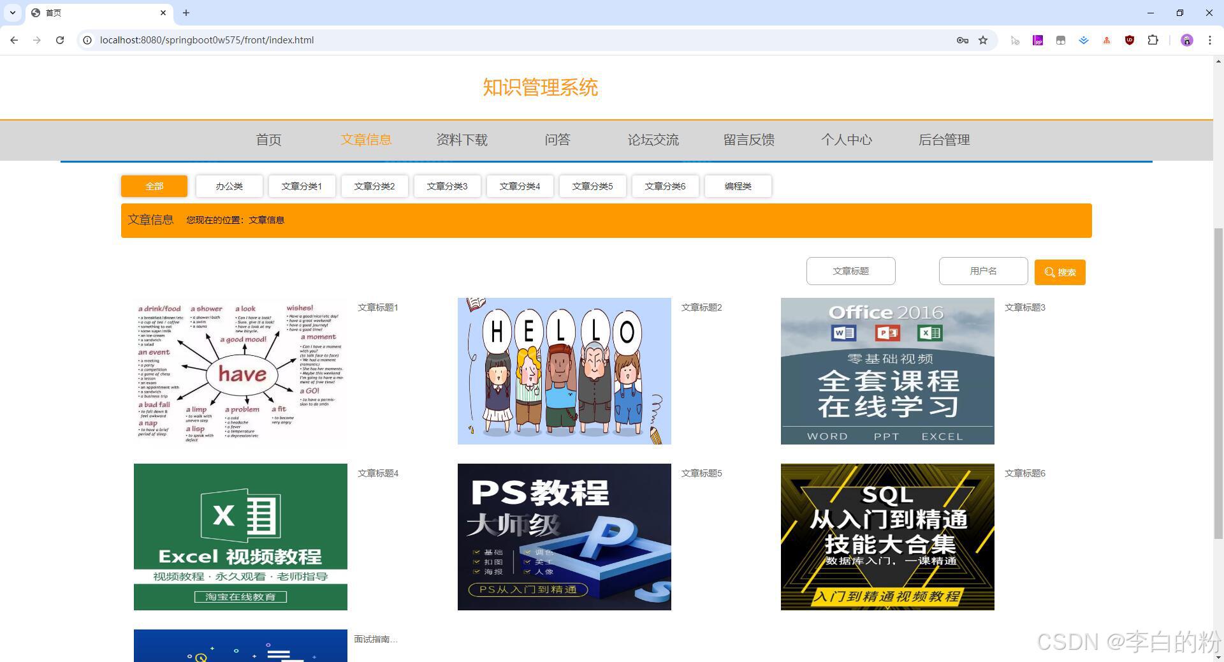This screenshot has width=1224, height=662.
Task: Open the Extensions puzzle-piece icon
Action: (1153, 40)
